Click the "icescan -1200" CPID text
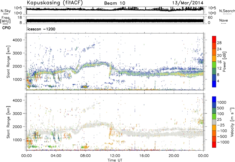 41,29
